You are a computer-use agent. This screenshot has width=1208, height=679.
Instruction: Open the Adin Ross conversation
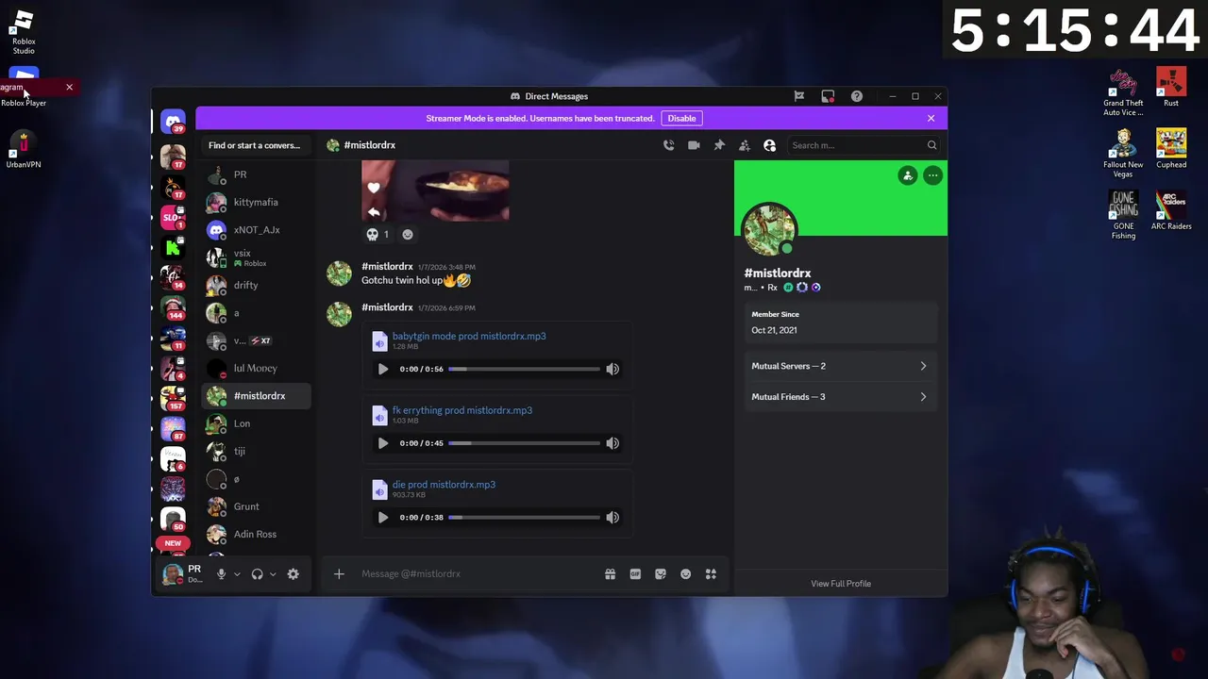coord(256,534)
